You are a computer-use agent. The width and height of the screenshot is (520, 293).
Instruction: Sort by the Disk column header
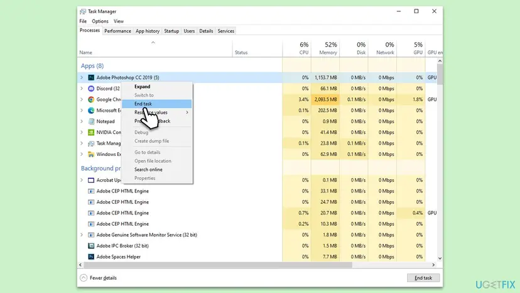(x=354, y=48)
